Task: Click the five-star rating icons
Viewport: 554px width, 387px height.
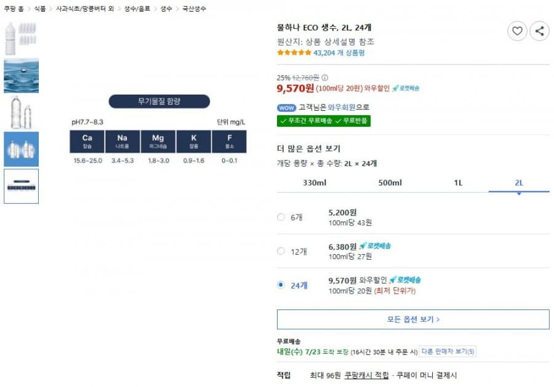Action: (x=294, y=53)
